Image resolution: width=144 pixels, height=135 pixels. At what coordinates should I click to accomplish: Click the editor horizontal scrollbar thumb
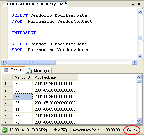point(31,62)
